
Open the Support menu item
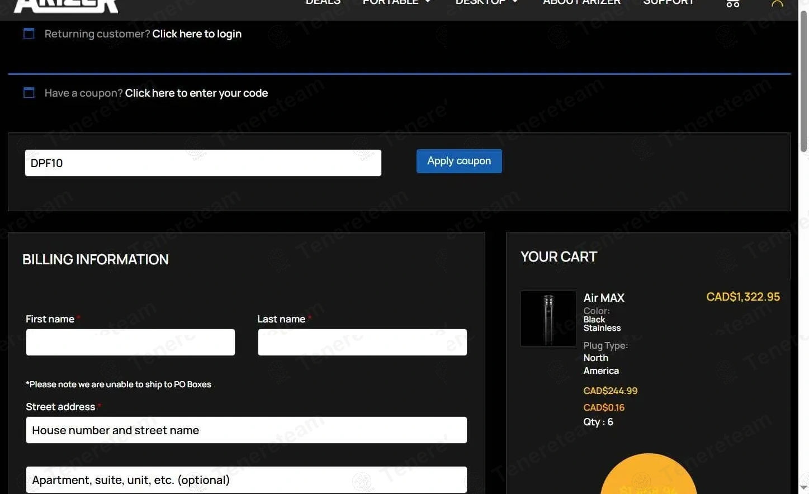[668, 3]
